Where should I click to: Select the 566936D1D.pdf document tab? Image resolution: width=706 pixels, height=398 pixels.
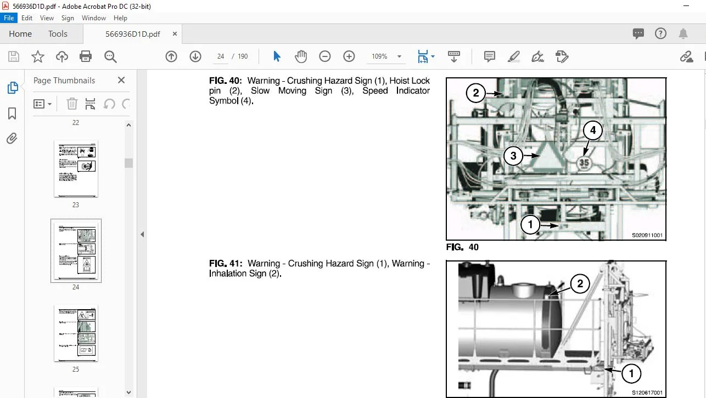point(132,34)
